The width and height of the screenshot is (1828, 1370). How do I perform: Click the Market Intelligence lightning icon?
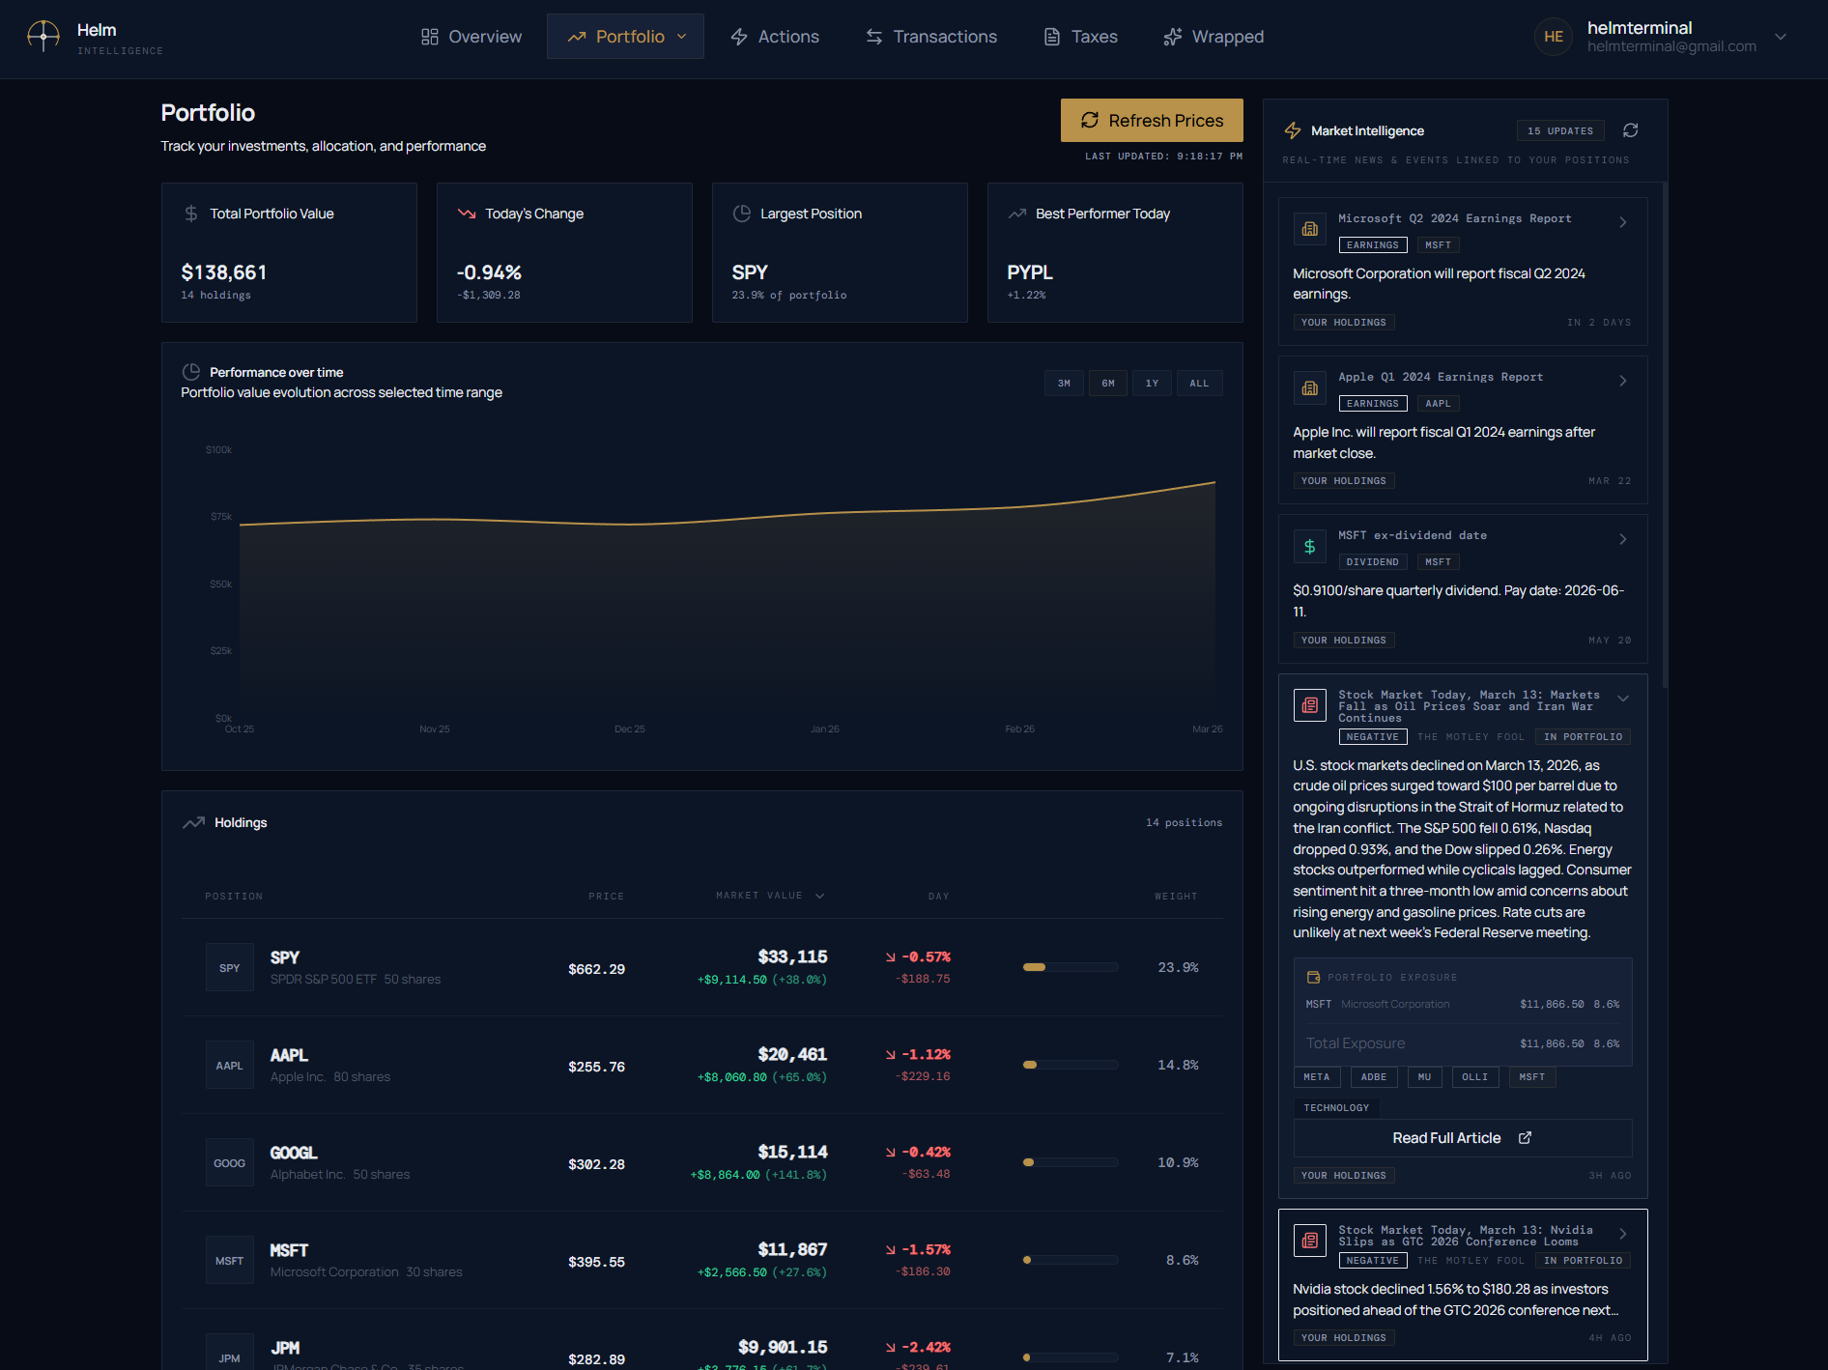click(1293, 130)
